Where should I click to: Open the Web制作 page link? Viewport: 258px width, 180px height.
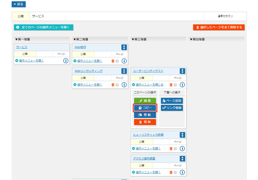(x=80, y=47)
